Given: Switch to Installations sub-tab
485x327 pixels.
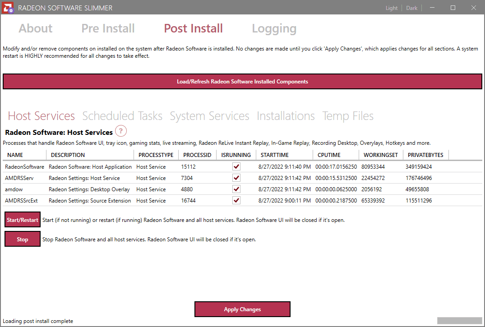Looking at the screenshot, I should click(286, 116).
